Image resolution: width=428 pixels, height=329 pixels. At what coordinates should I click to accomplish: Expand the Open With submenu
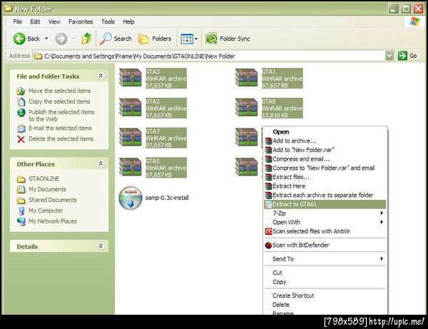[325, 222]
